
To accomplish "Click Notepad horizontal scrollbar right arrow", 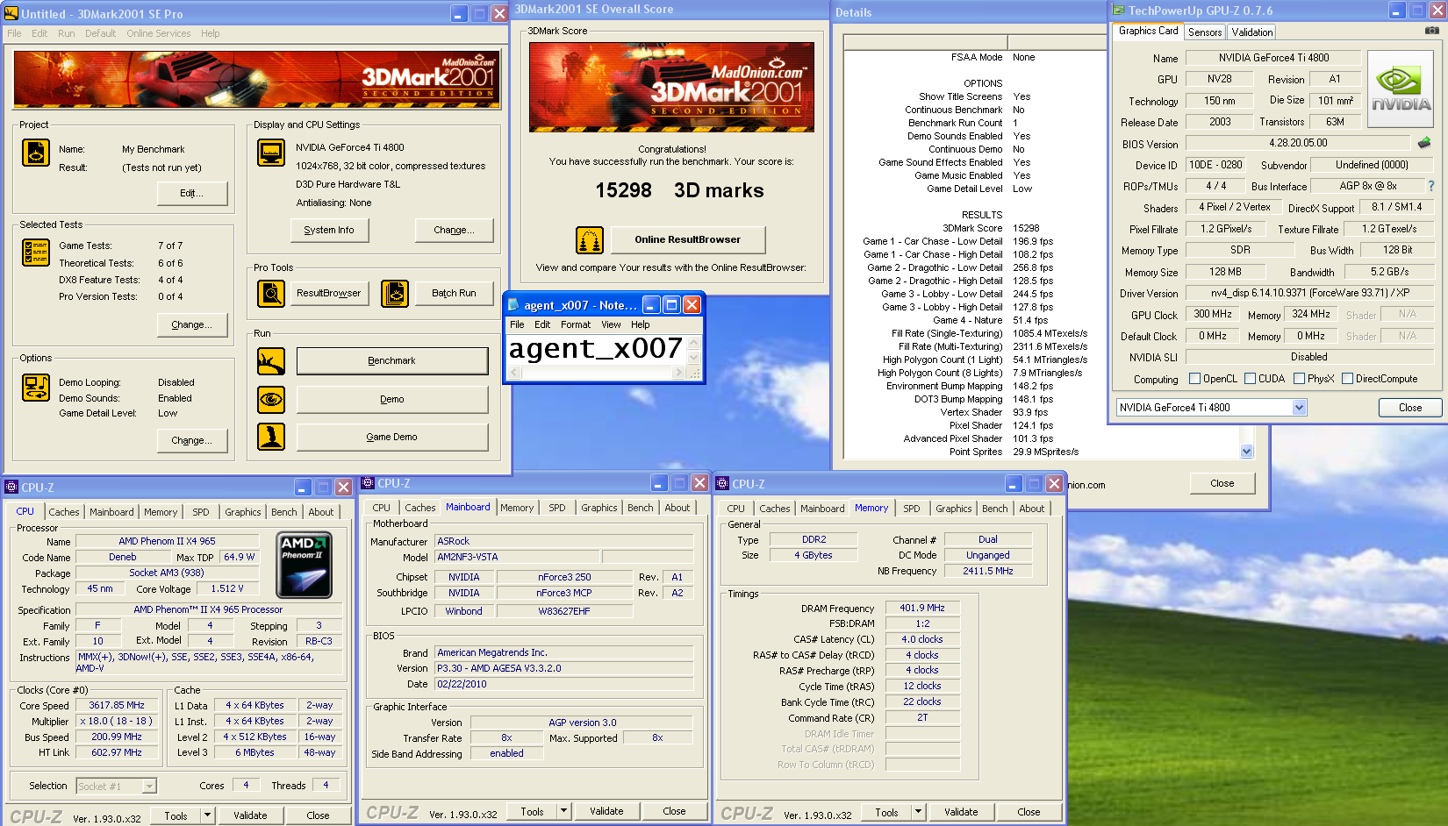I will click(x=677, y=373).
